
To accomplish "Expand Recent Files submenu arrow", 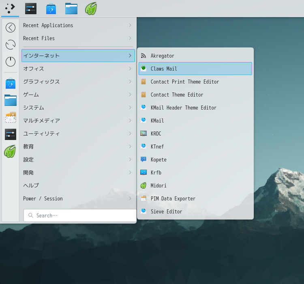I will 130,38.
